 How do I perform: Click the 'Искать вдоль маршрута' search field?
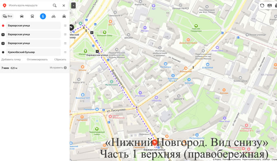(29, 5)
